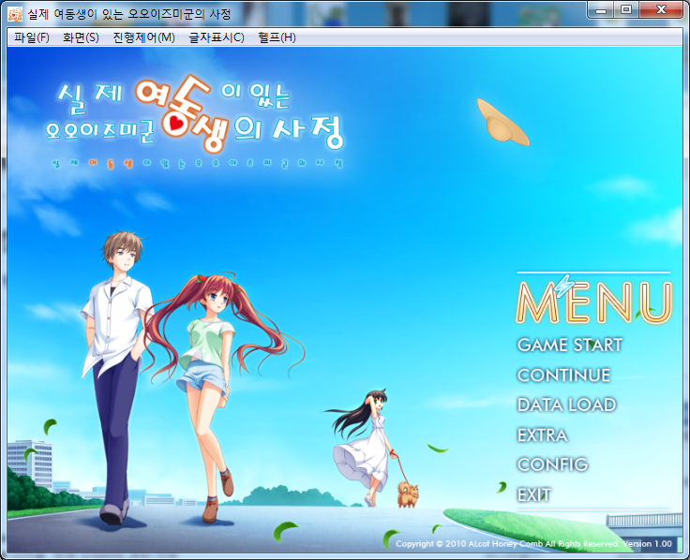The image size is (690, 560).
Task: Open the CONFIG settings
Action: coord(552,464)
